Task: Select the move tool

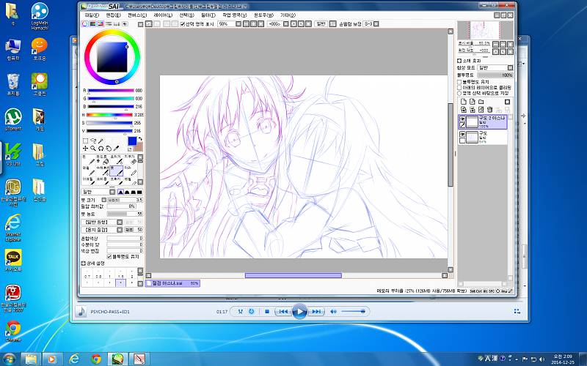Action: (x=86, y=149)
